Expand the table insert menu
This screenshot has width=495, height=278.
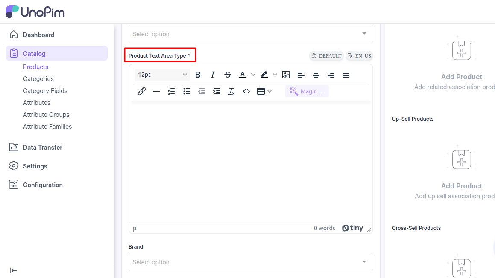point(269,91)
